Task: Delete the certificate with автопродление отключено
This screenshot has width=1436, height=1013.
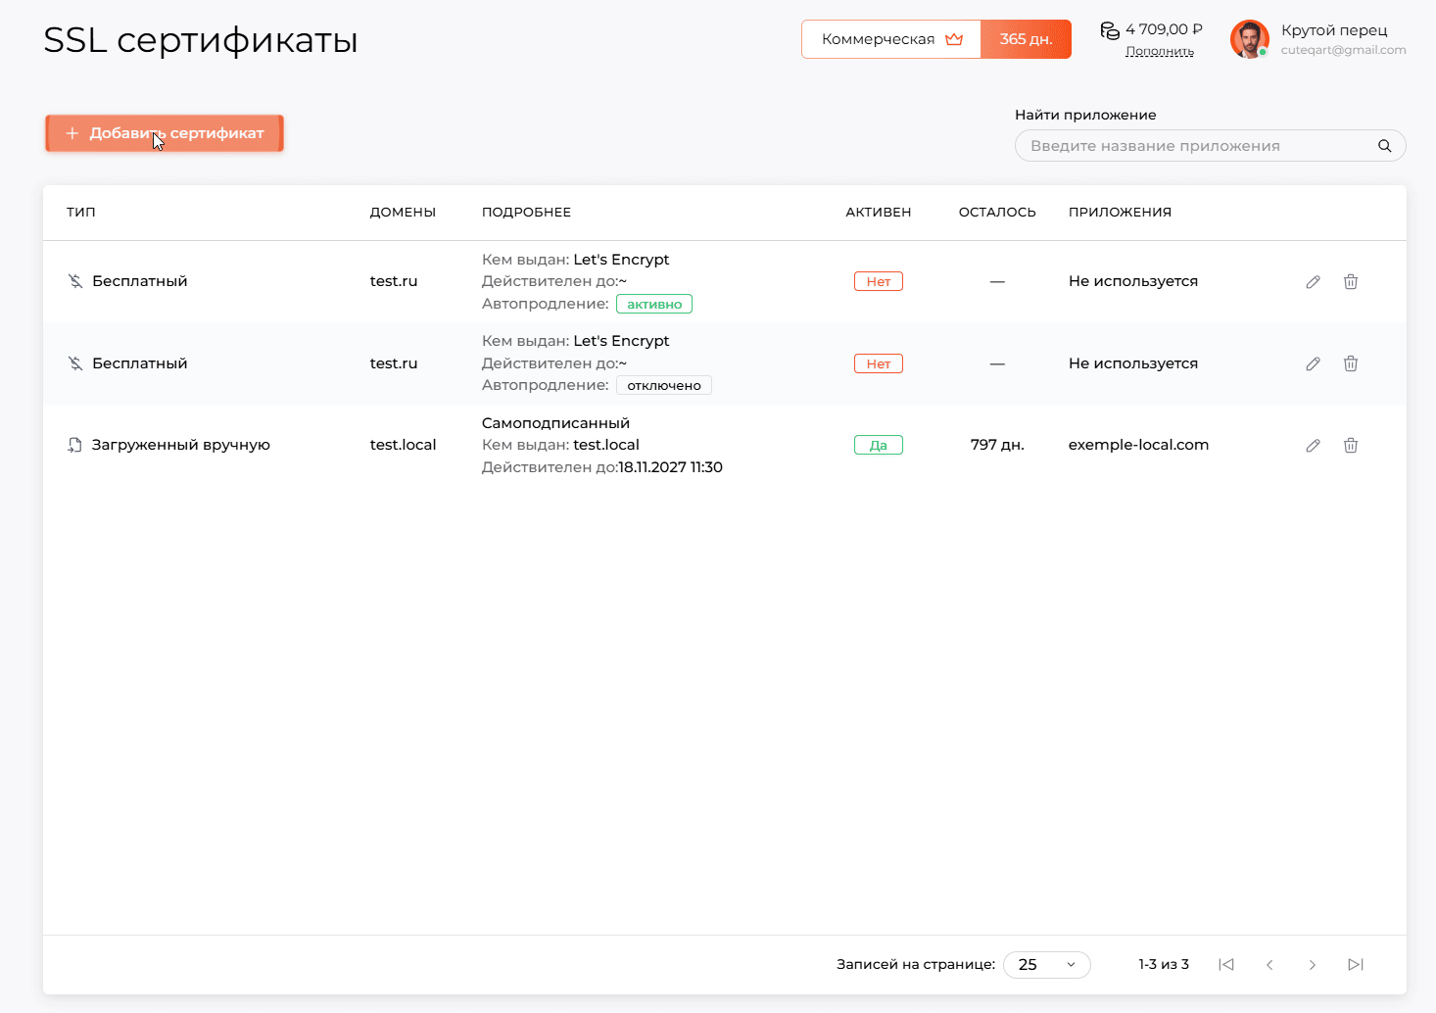Action: coord(1351,363)
